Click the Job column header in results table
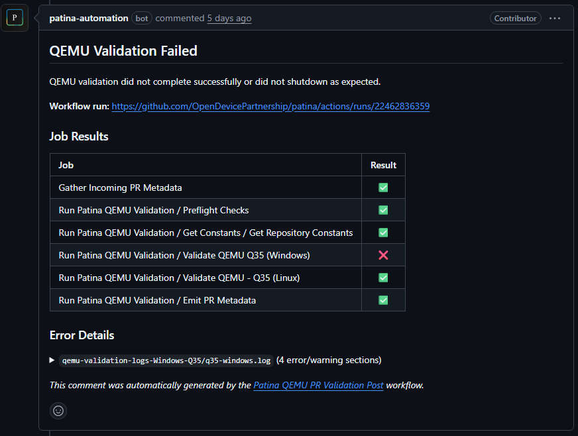Viewport: 578px width, 436px height. coord(68,164)
